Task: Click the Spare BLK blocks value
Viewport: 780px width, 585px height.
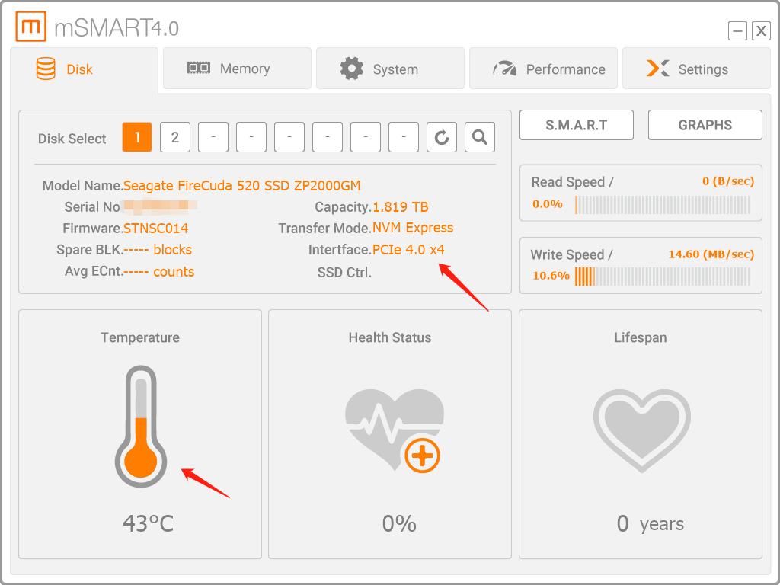Action: click(158, 249)
